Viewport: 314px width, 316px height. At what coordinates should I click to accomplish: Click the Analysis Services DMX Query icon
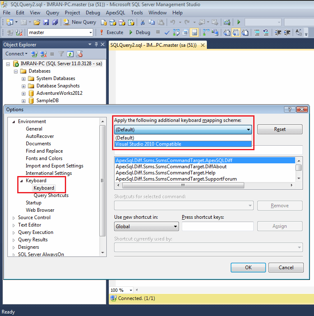pyautogui.click(x=122, y=22)
